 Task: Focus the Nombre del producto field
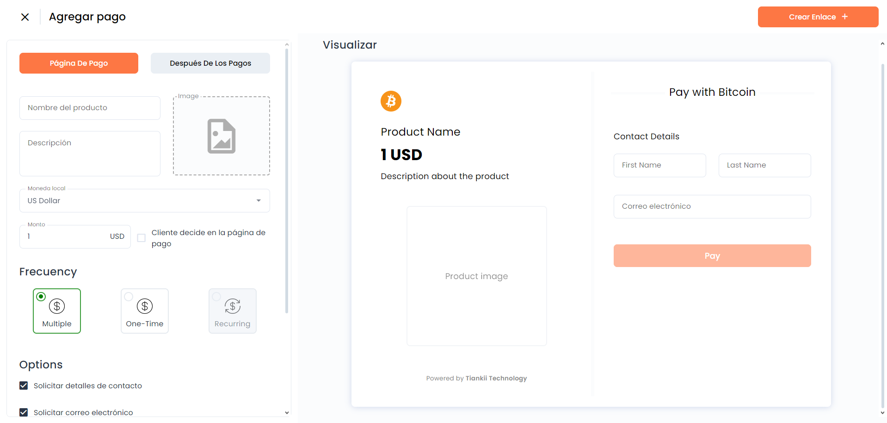click(x=90, y=108)
